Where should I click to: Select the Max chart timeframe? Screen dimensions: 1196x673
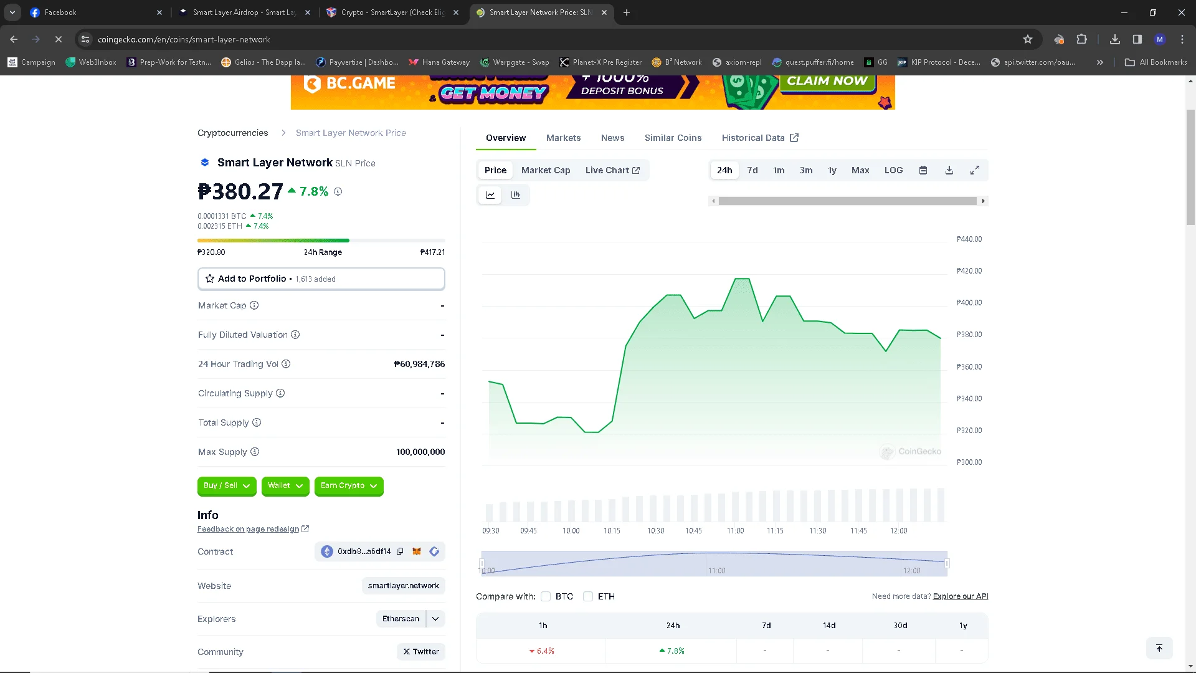pyautogui.click(x=860, y=170)
